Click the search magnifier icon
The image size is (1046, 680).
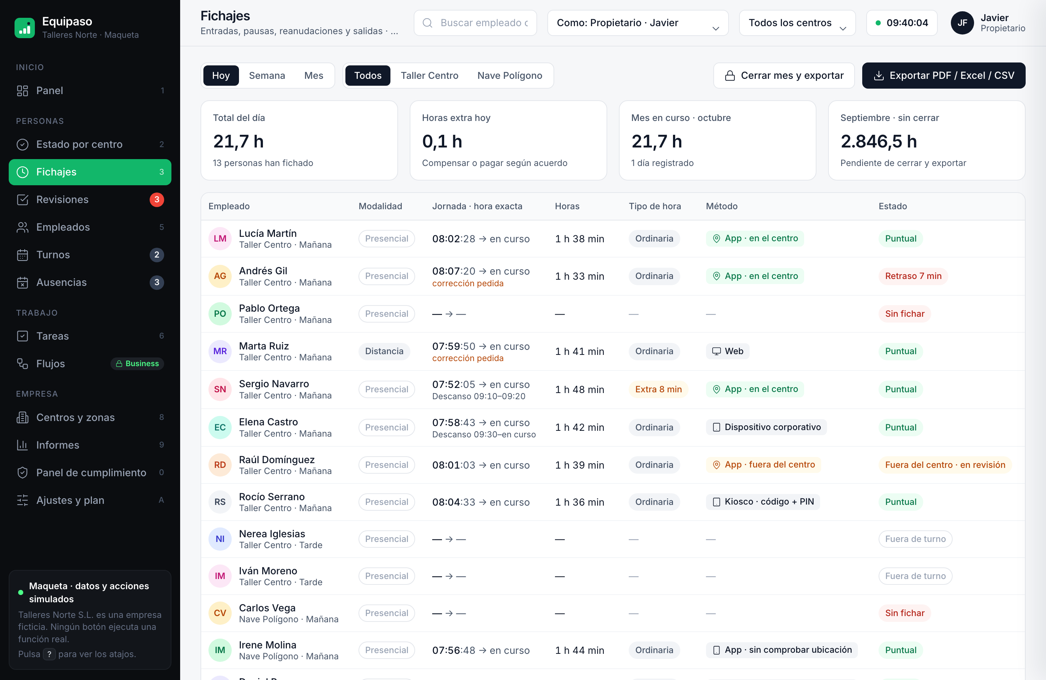point(427,23)
